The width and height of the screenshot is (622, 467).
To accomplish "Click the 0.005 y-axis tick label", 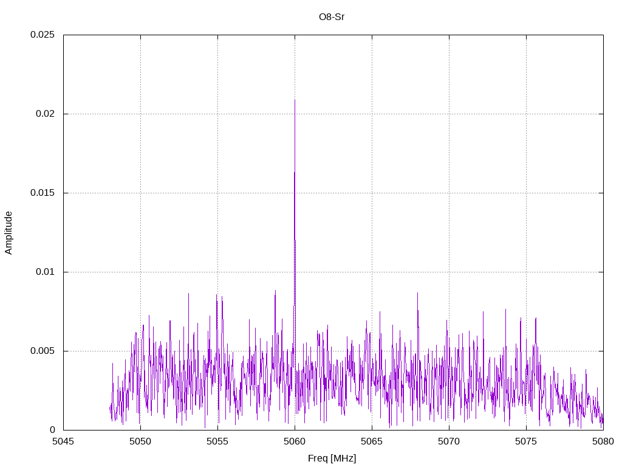I will (43, 351).
